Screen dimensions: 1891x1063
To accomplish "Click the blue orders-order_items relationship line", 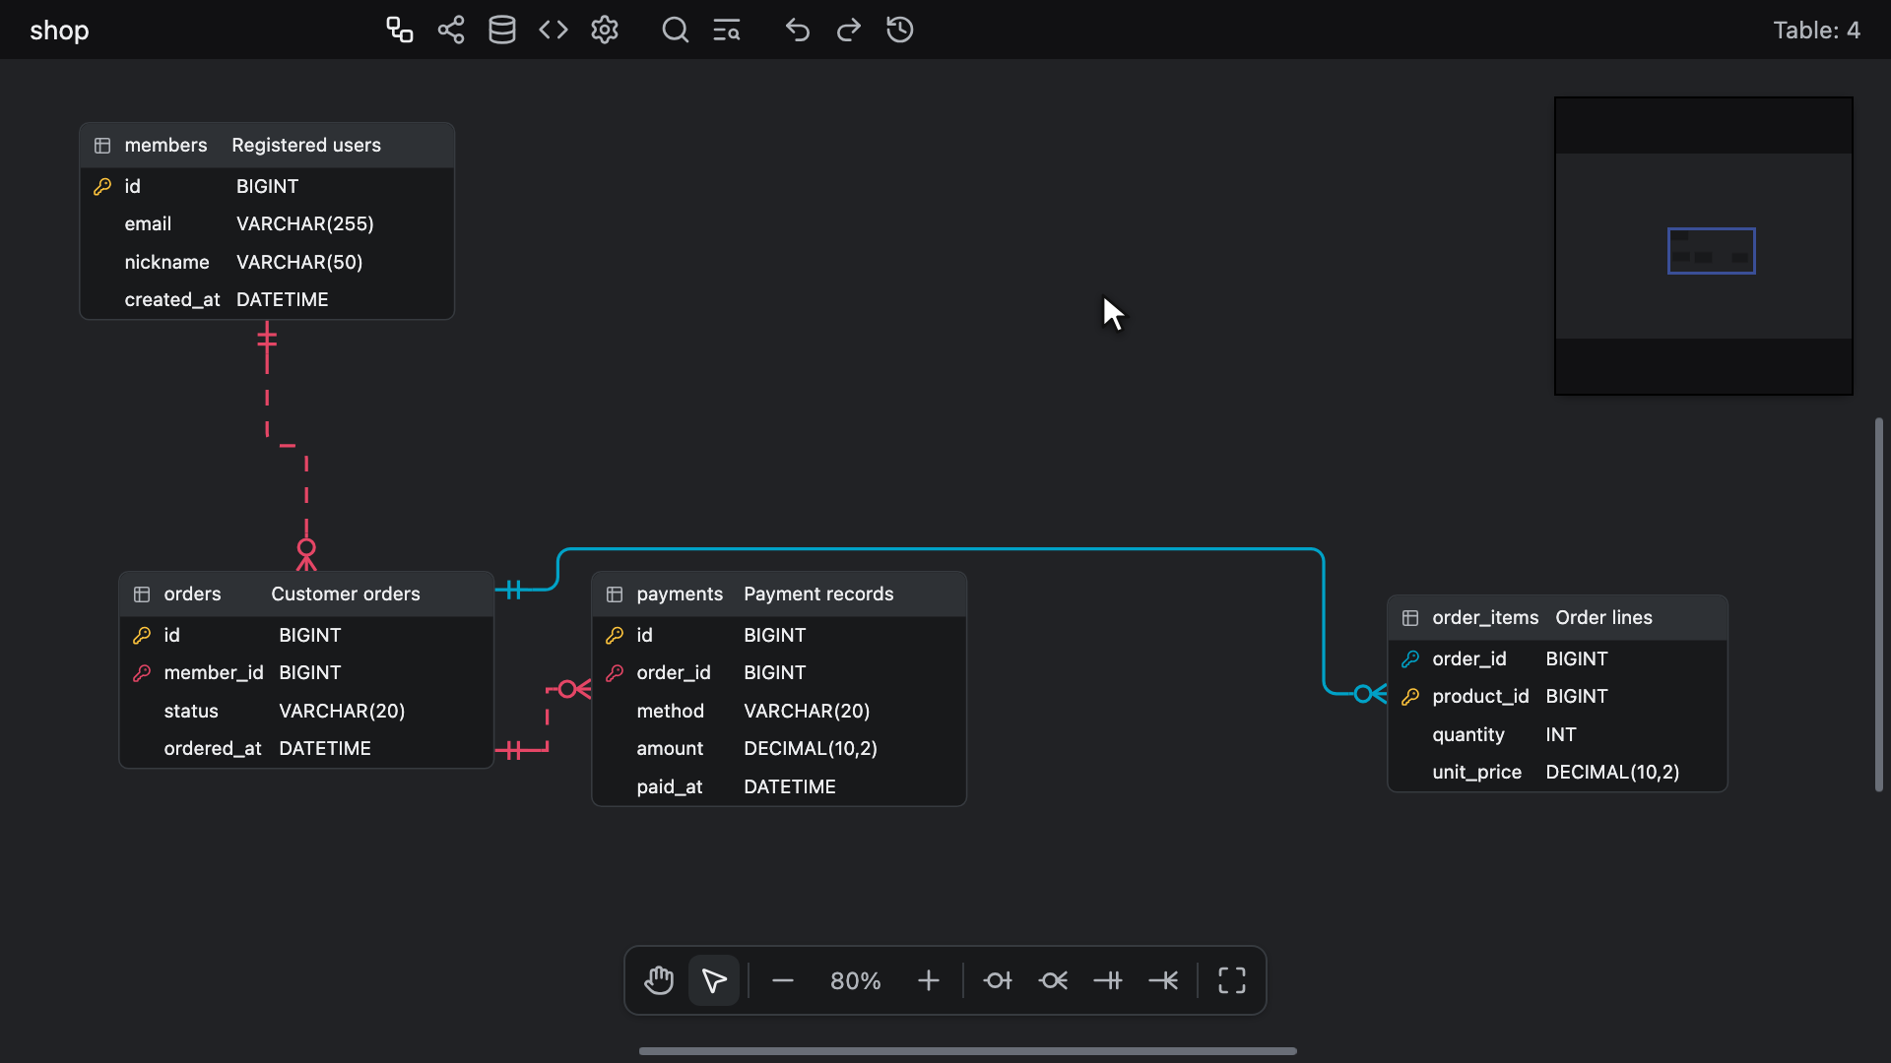I will click(941, 549).
